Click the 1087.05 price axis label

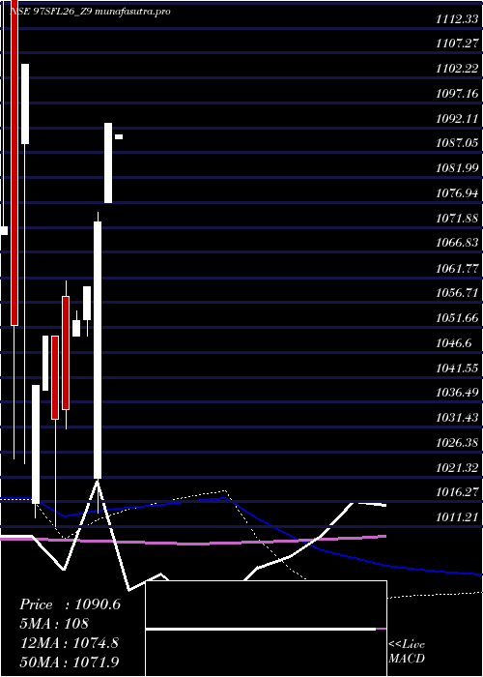point(457,143)
